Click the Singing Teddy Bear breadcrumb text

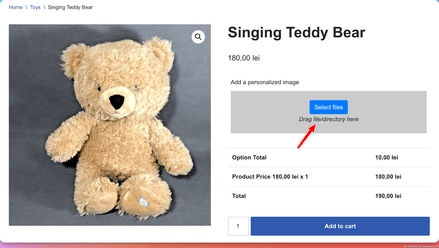[x=70, y=7]
